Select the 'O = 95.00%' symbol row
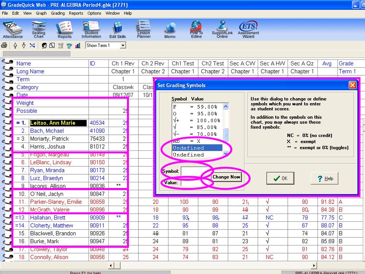365x274 pixels. [197, 114]
